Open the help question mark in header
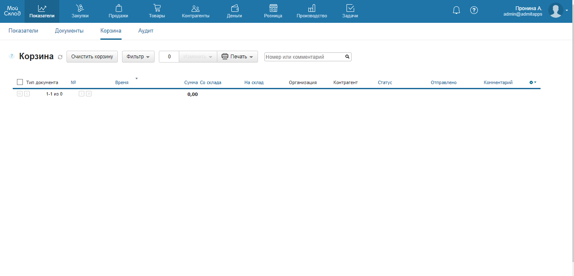The height and width of the screenshot is (276, 574). (474, 11)
